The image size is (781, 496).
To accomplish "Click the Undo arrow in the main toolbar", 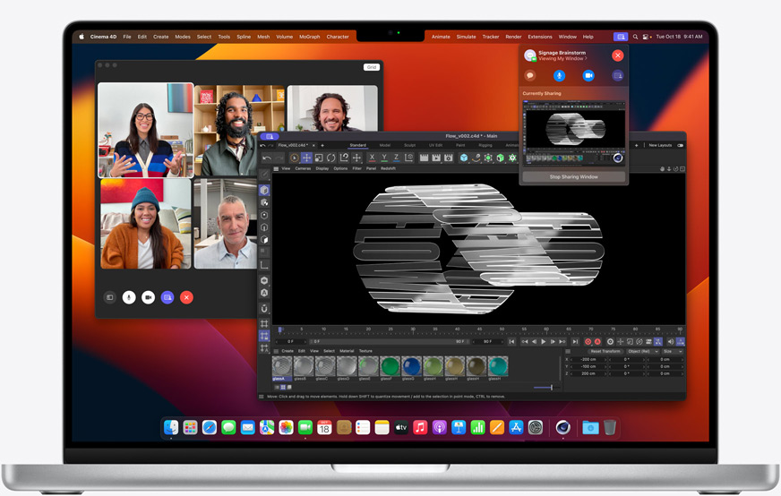I will point(267,158).
